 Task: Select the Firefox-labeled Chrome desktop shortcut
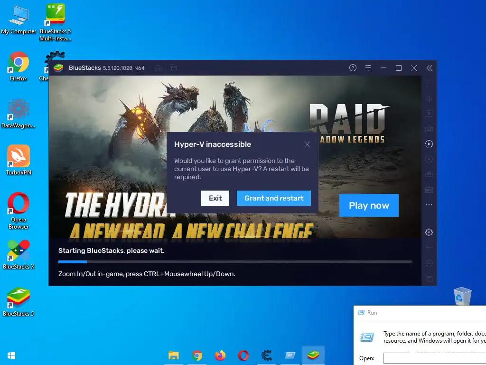click(19, 66)
